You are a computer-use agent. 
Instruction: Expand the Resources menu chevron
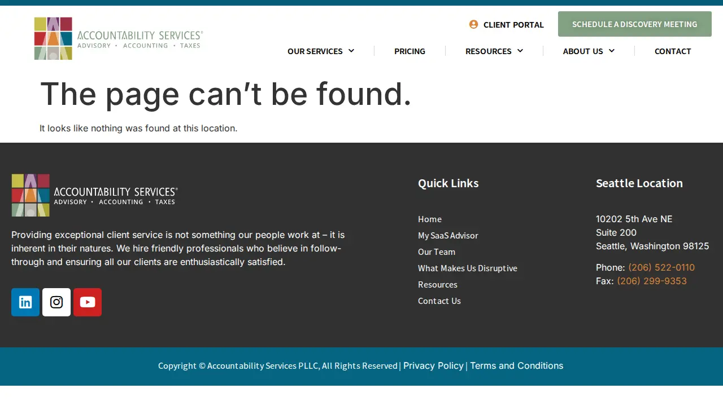coord(520,51)
